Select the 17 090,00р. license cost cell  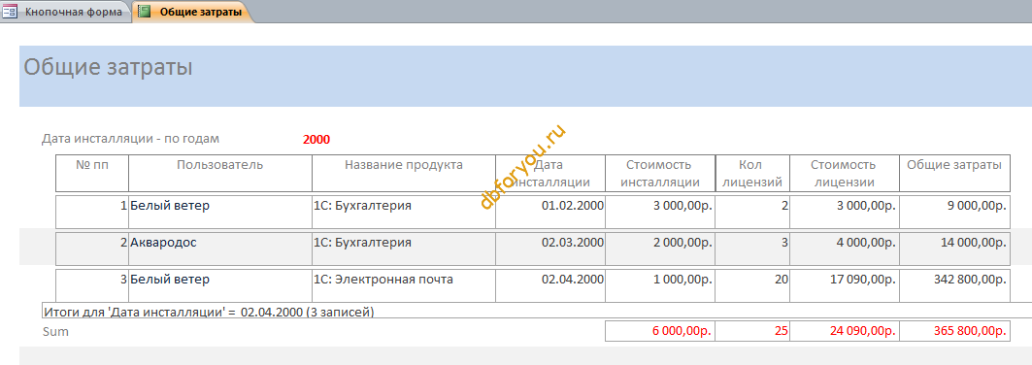[x=845, y=285]
